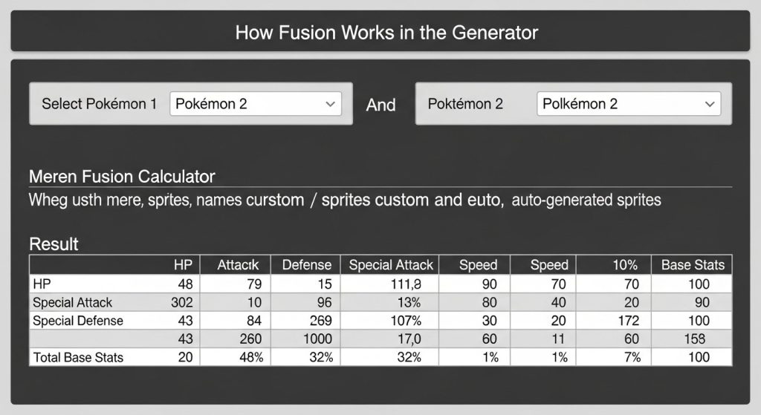Click the 'Special Attack' row label
761x415 pixels.
(x=72, y=302)
